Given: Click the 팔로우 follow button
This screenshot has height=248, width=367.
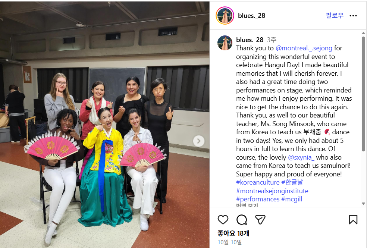Looking at the screenshot, I should (335, 15).
